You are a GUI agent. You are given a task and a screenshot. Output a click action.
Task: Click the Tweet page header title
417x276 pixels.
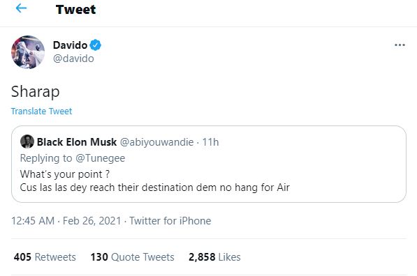[x=76, y=10]
